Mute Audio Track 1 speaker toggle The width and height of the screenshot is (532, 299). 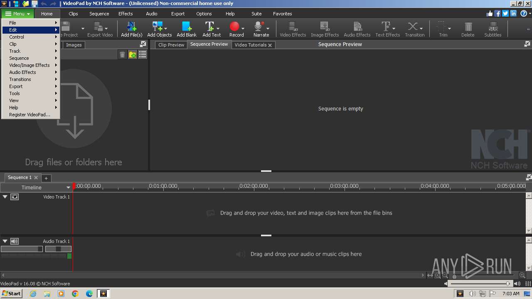point(15,241)
